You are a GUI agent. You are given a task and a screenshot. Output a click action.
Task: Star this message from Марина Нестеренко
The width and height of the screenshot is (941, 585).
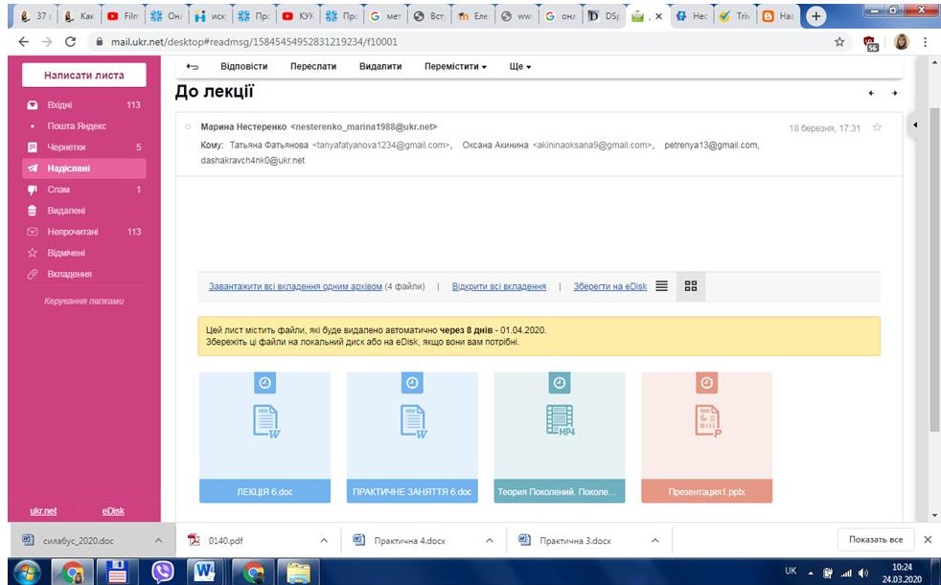(x=877, y=127)
